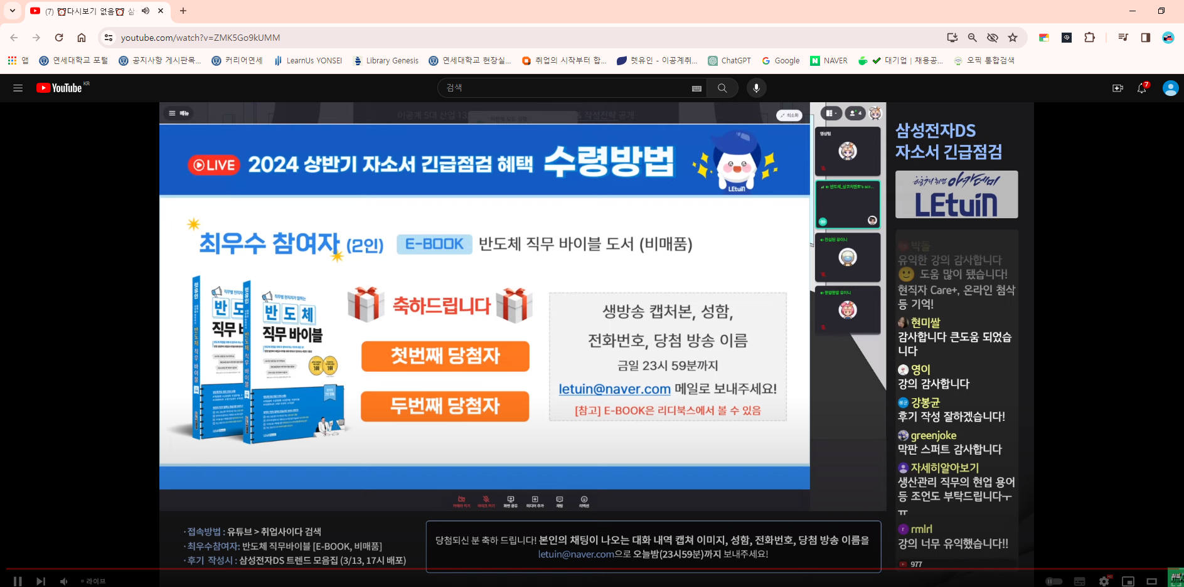Open the YouTube account avatar menu
This screenshot has height=587, width=1184.
tap(1170, 88)
